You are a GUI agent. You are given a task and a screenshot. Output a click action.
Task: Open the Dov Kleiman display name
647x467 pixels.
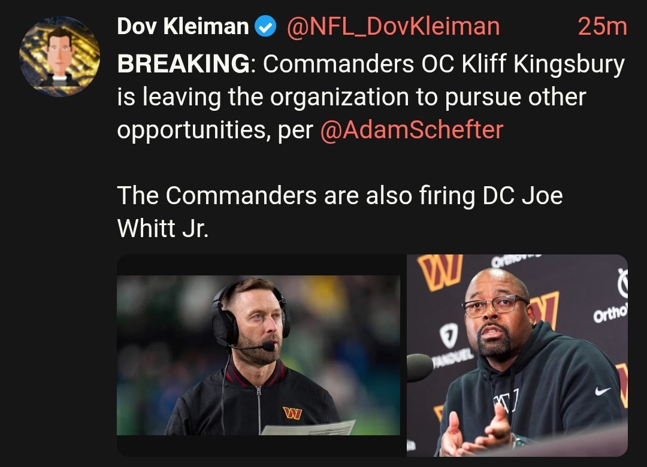[x=183, y=26]
